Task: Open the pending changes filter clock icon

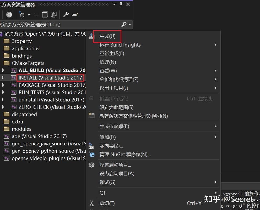Action: (22, 15)
